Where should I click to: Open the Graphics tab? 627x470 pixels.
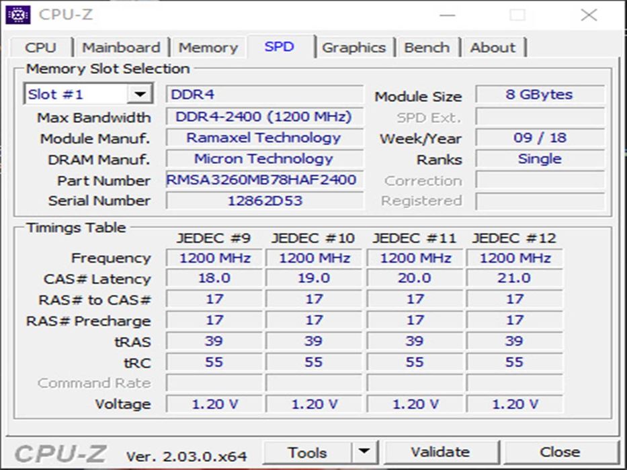click(x=354, y=48)
